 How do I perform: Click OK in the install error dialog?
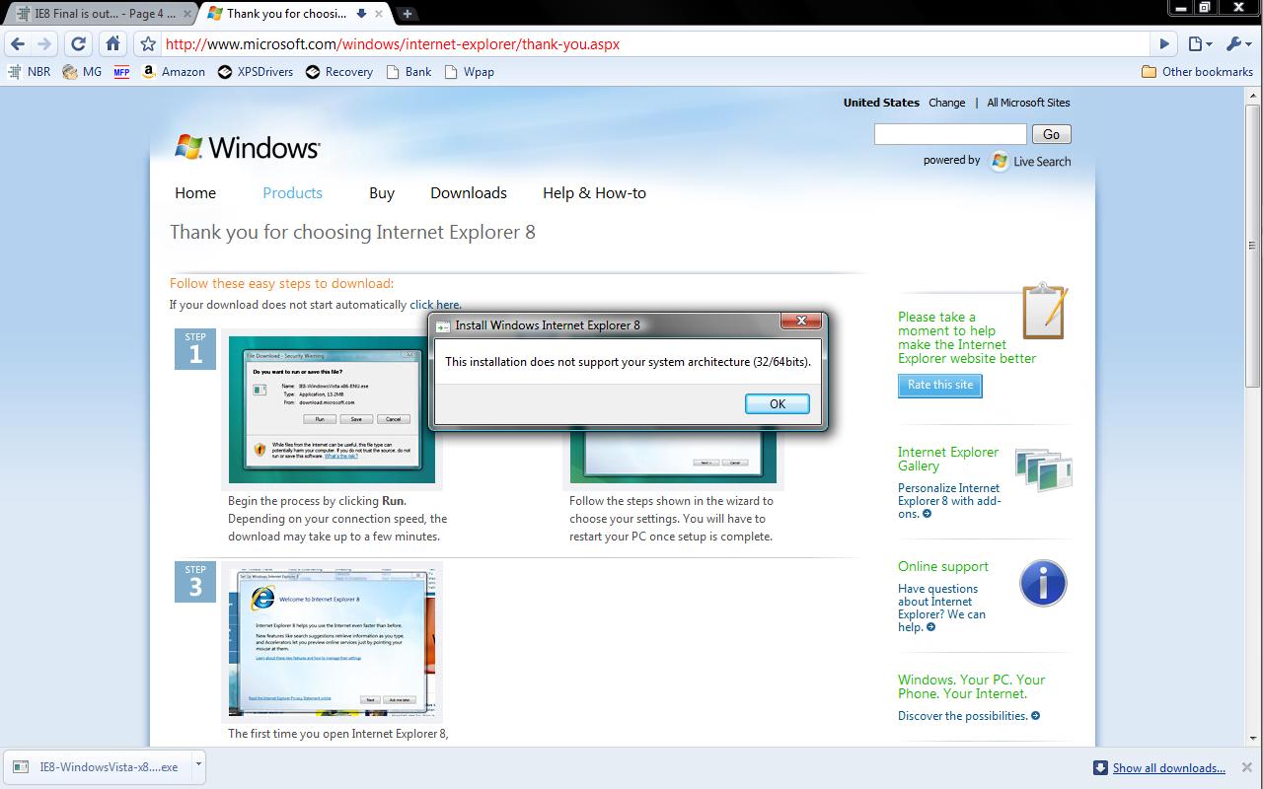click(x=778, y=403)
